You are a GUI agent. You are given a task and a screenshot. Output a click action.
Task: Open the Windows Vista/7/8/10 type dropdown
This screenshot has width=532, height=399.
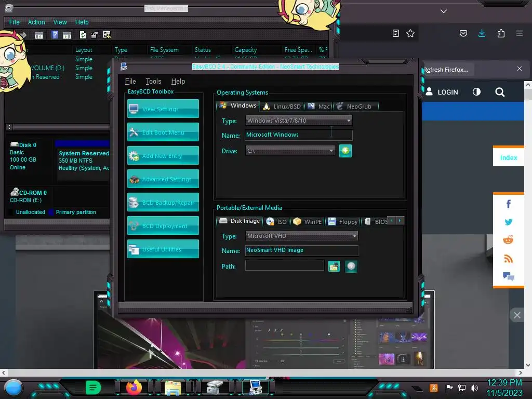coord(299,121)
